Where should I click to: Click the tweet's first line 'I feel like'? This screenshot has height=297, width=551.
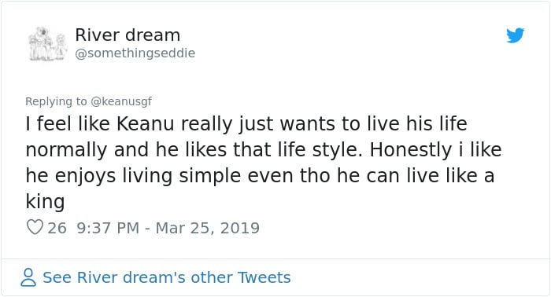pos(68,124)
